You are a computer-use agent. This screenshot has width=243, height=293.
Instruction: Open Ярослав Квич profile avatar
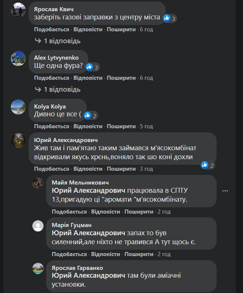pyautogui.click(x=18, y=10)
